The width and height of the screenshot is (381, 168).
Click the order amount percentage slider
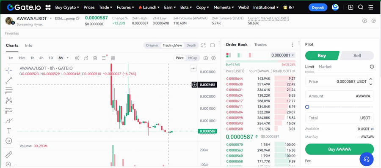(x=340, y=107)
